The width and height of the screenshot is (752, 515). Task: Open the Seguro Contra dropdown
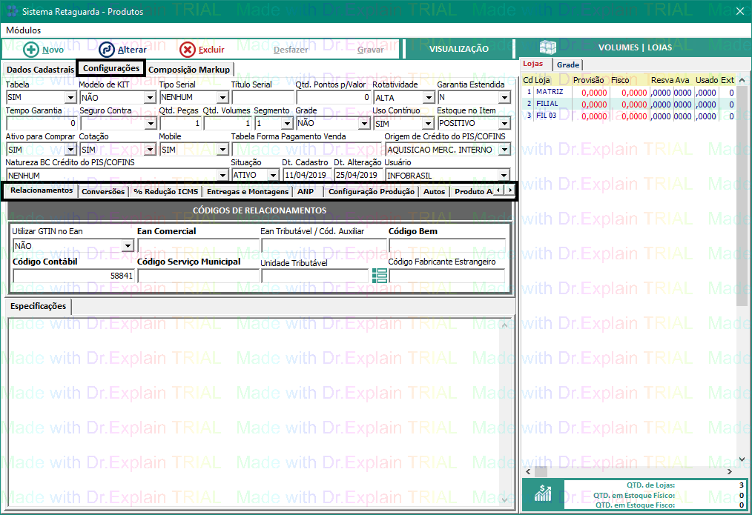[x=151, y=123]
